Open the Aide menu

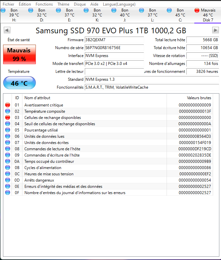point(94,4)
